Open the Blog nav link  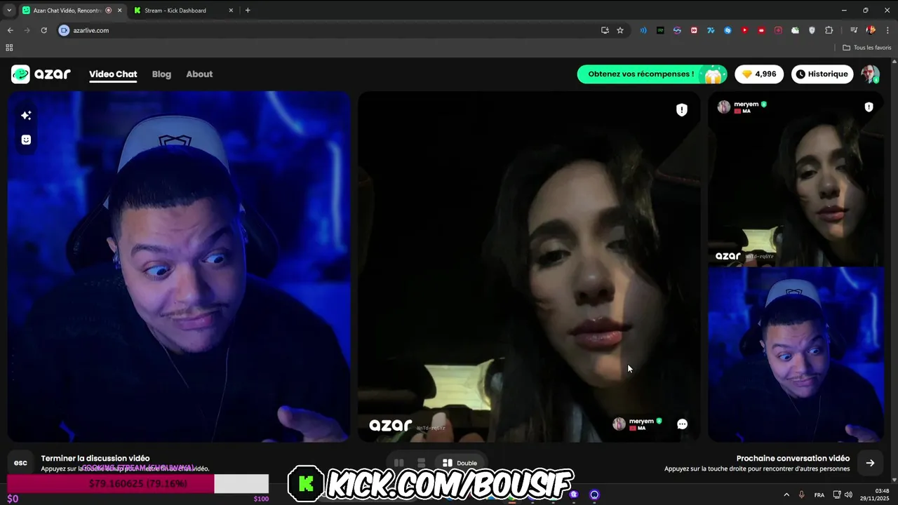point(161,74)
